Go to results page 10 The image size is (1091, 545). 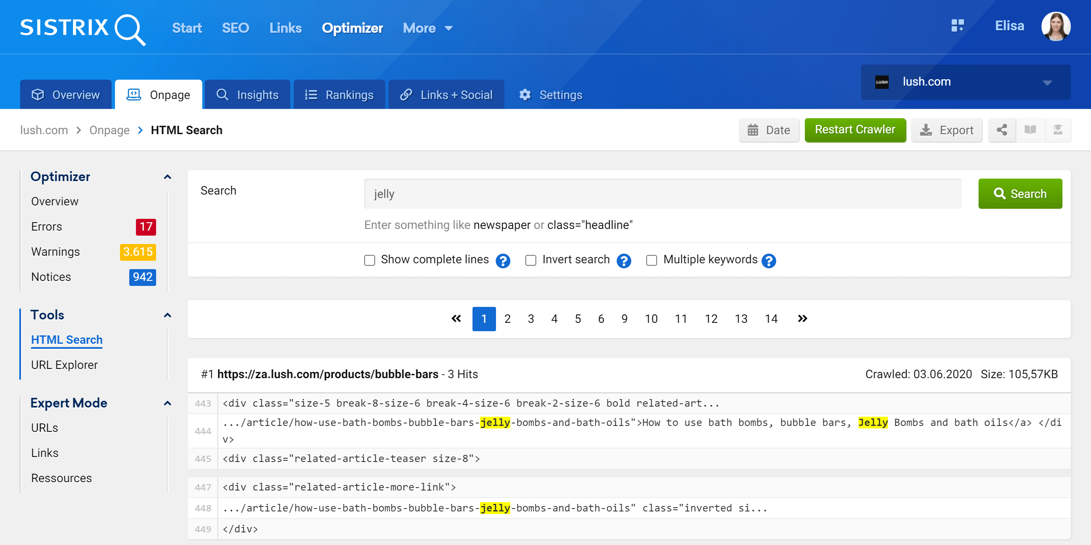(x=651, y=319)
